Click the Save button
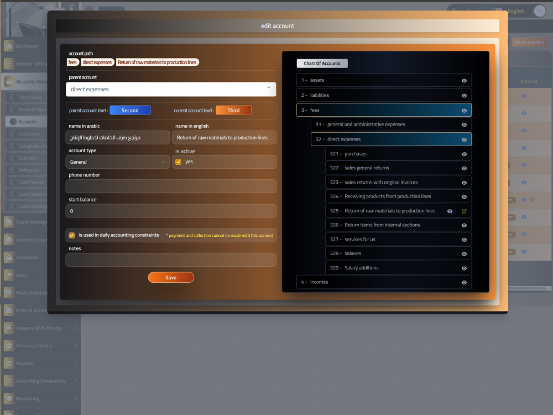This screenshot has width=553, height=415. point(171,277)
